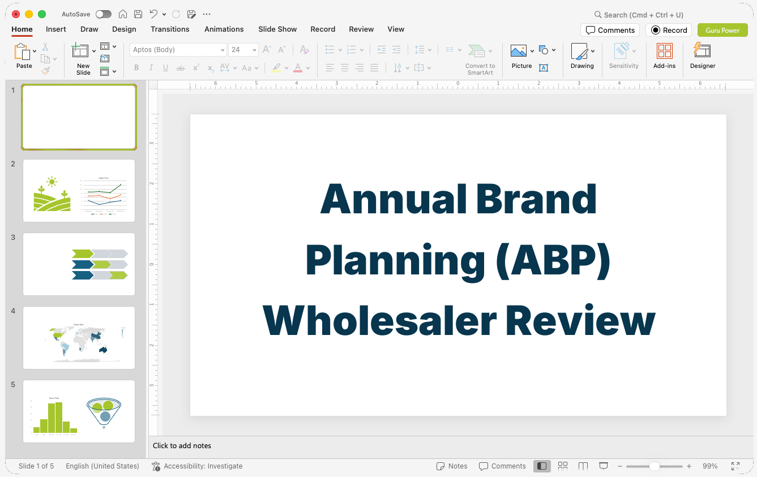This screenshot has height=477, width=757.
Task: Switch to the Transitions tab
Action: pyautogui.click(x=170, y=29)
